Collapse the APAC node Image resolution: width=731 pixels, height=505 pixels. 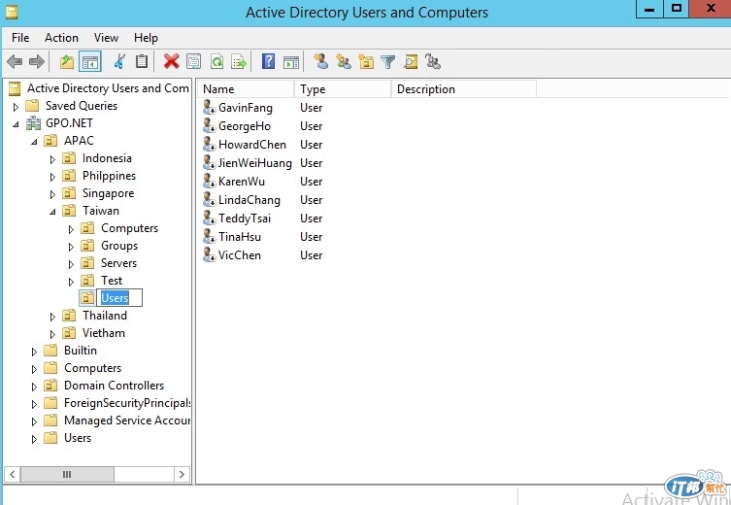pos(34,142)
